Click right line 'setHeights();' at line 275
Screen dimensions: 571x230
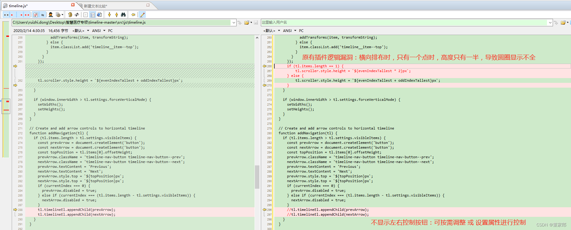pyautogui.click(x=301, y=109)
